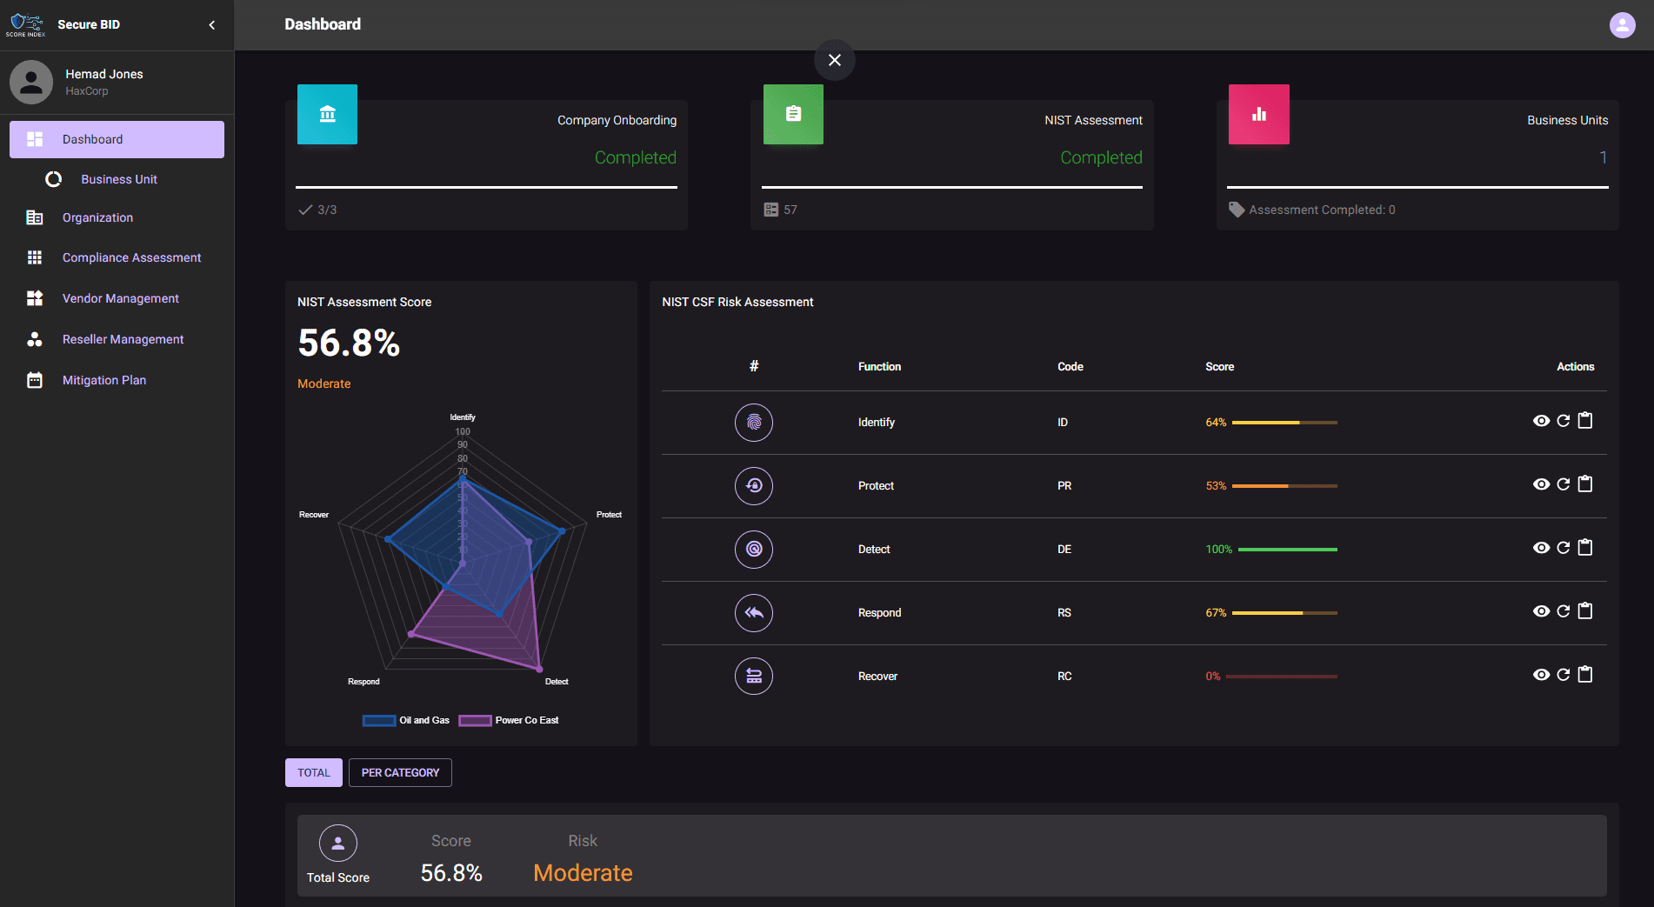This screenshot has width=1654, height=907.
Task: Open the user account icon at top right
Action: click(x=1622, y=25)
